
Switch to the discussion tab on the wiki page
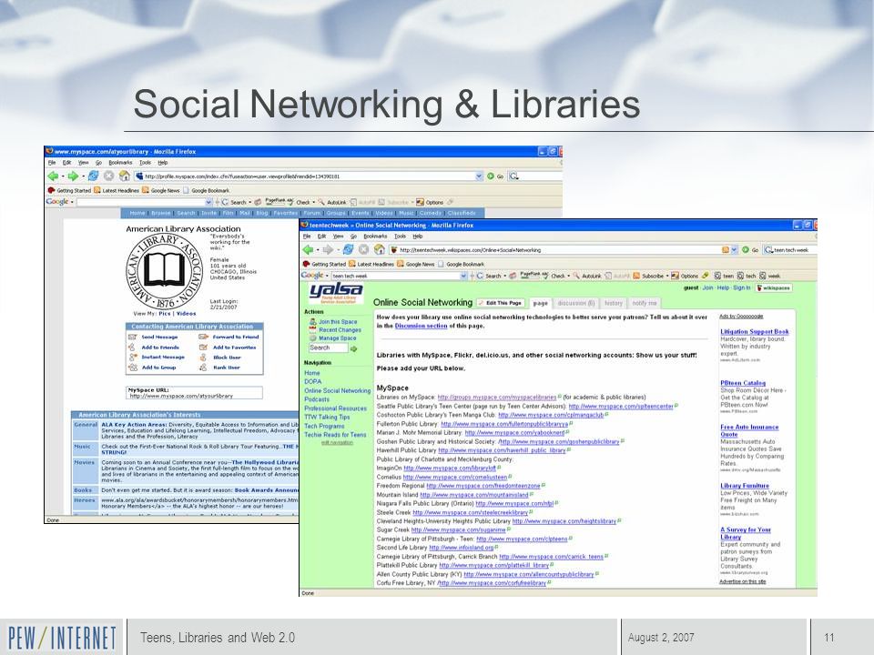click(x=576, y=304)
